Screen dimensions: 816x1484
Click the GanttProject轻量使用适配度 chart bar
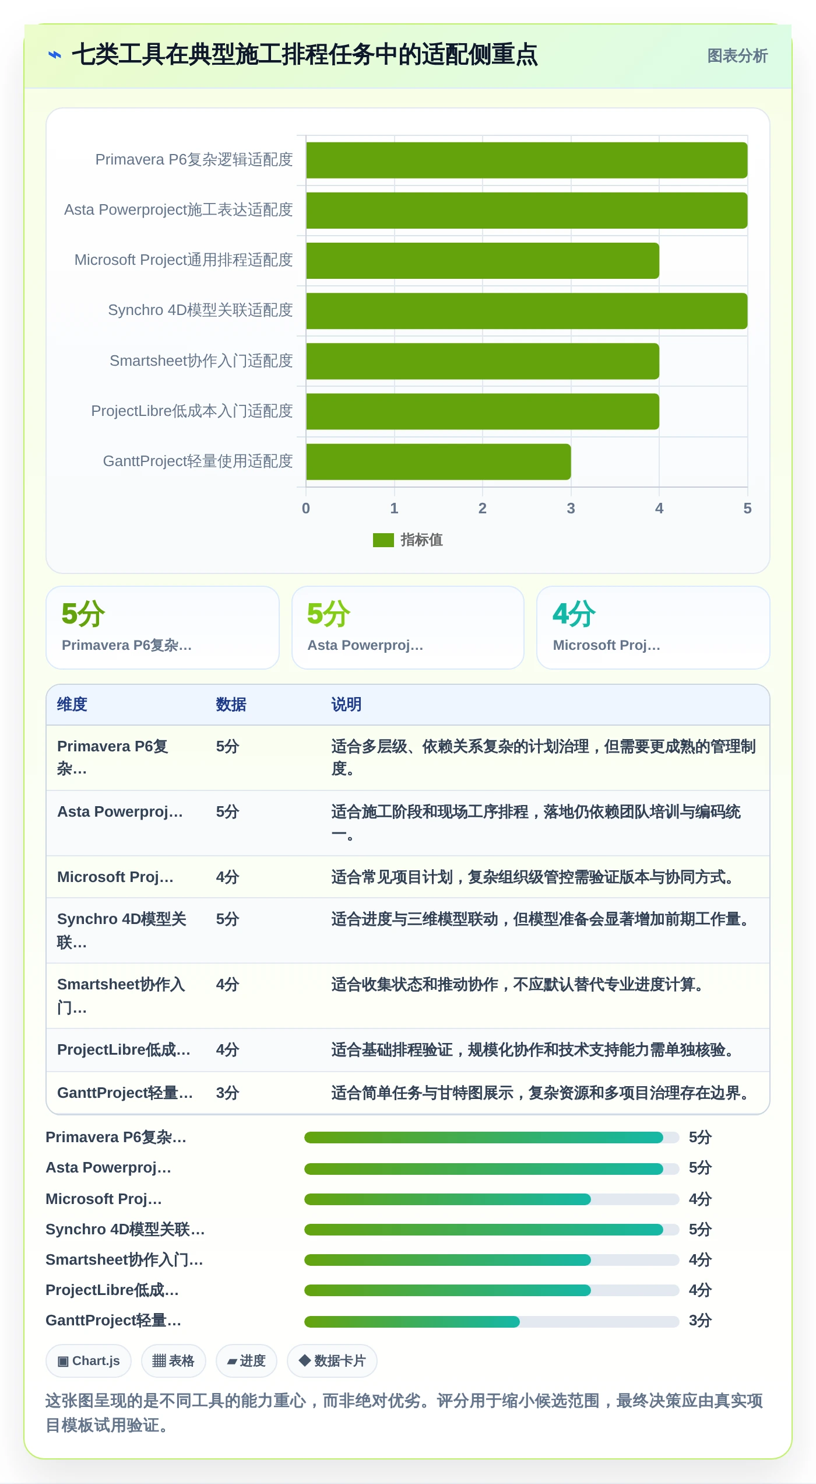pos(438,462)
